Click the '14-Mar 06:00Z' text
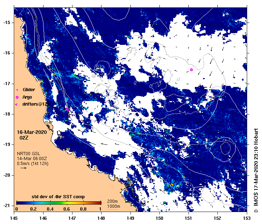The height and width of the screenshot is (224, 262). point(32,158)
